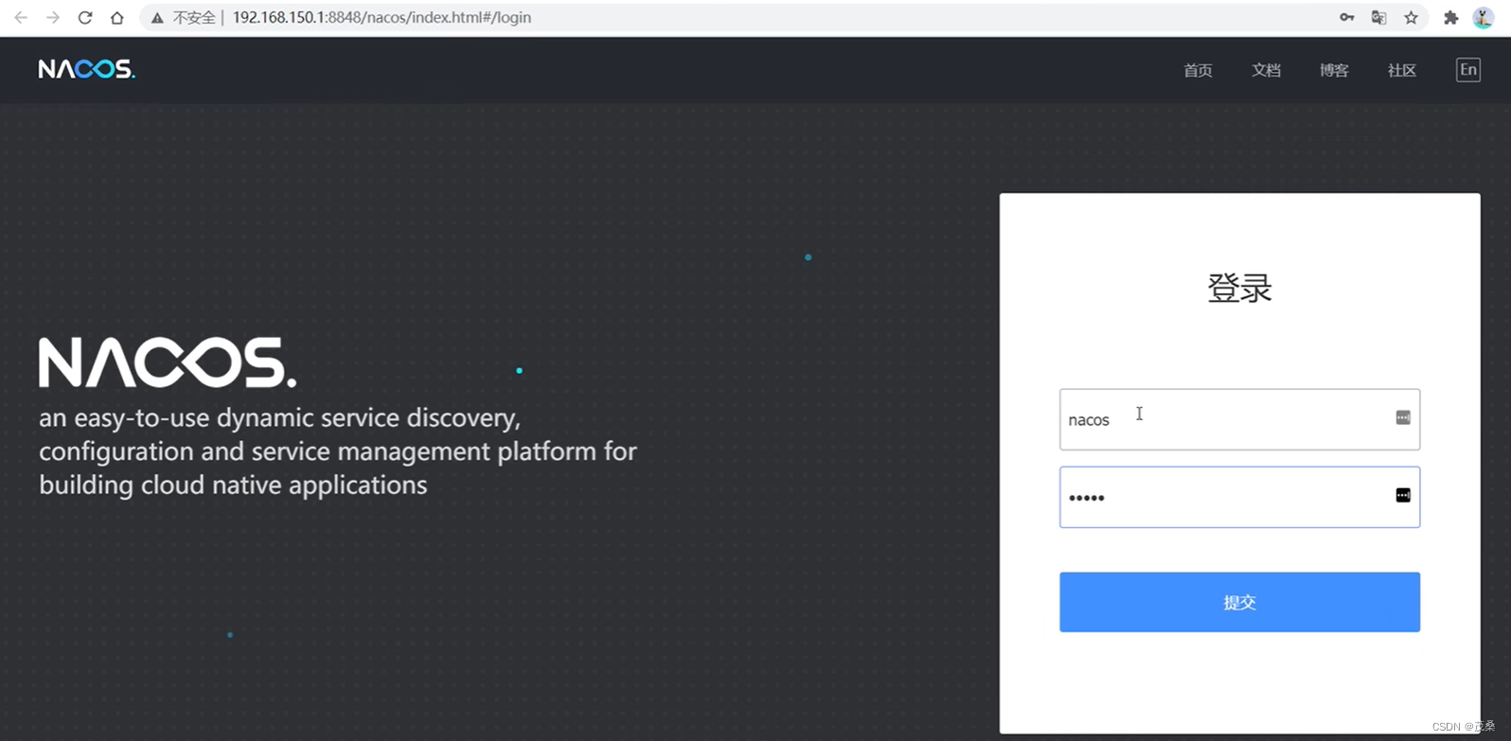Click the password manager icon in username field
Image resolution: width=1511 pixels, height=741 pixels.
coord(1402,417)
